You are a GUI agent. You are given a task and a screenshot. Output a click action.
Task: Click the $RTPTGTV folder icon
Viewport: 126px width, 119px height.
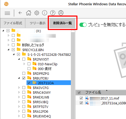tap(29, 106)
